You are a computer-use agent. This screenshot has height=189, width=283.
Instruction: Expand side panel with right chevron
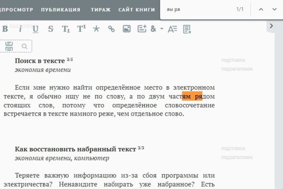[271, 26]
